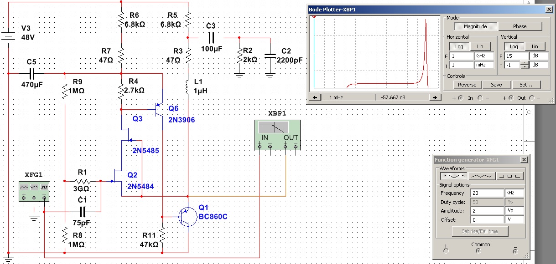Click the XFG1 function generator instrument symbol
This screenshot has height=264, width=556.
click(x=34, y=192)
